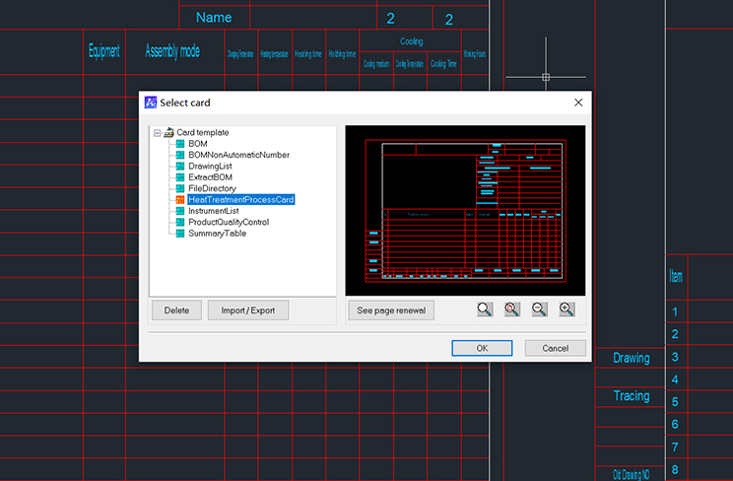Select BOMNonAutomaticNumber in the template tree
Screen dimensions: 733x481
tap(238, 155)
